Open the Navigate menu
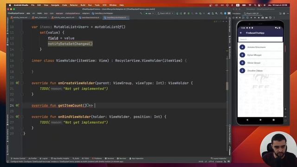Image resolution: width=297 pixels, height=167 pixels. [x=55, y=5]
